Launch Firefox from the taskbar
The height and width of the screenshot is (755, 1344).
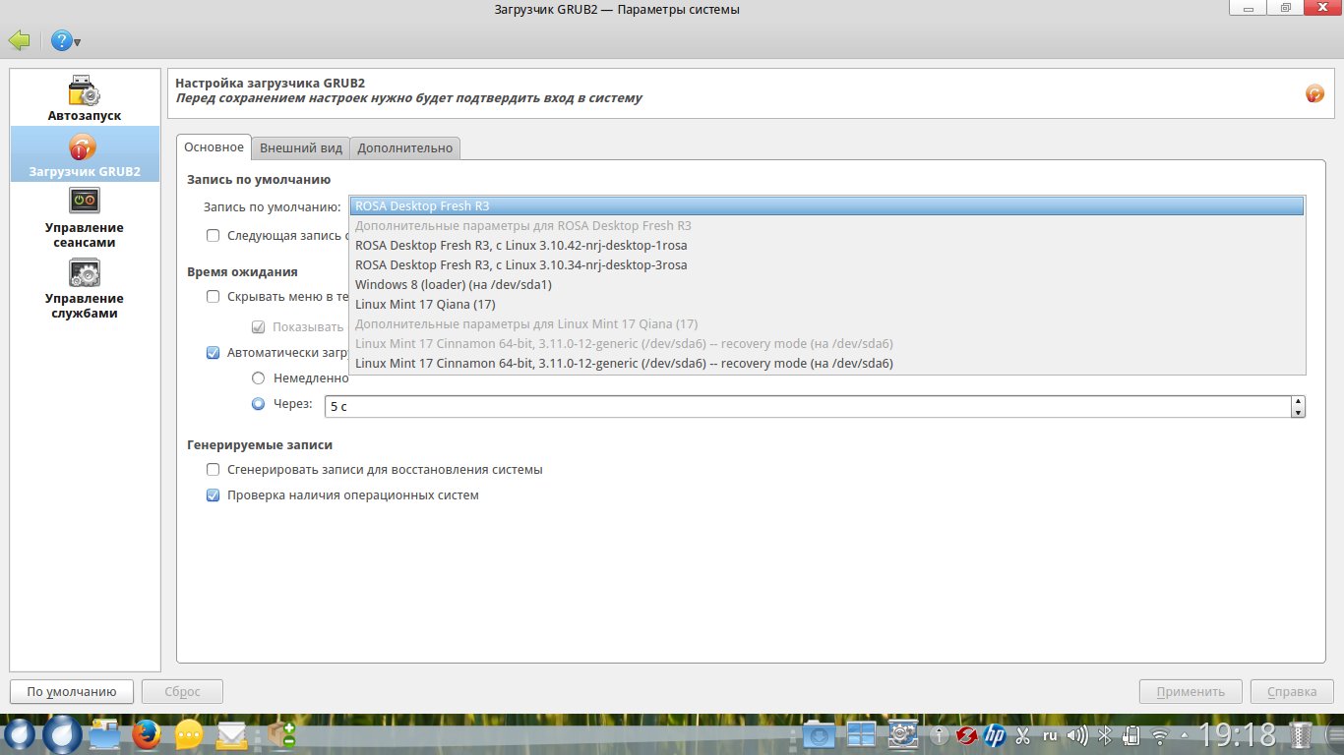coord(147,735)
